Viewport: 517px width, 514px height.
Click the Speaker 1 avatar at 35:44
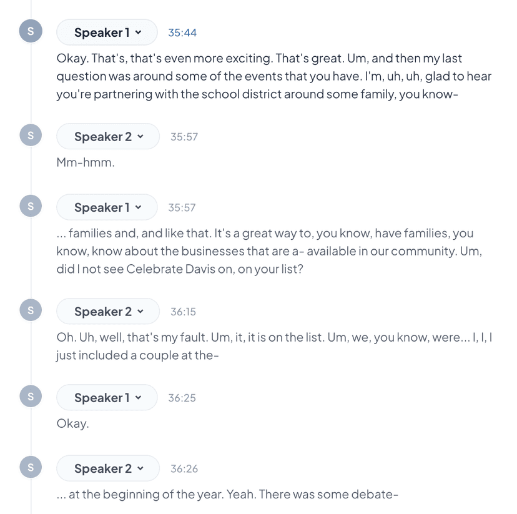click(31, 31)
